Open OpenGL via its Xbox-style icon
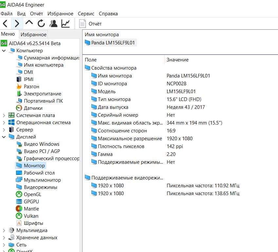This screenshot has width=278, height=252. [x=19, y=194]
